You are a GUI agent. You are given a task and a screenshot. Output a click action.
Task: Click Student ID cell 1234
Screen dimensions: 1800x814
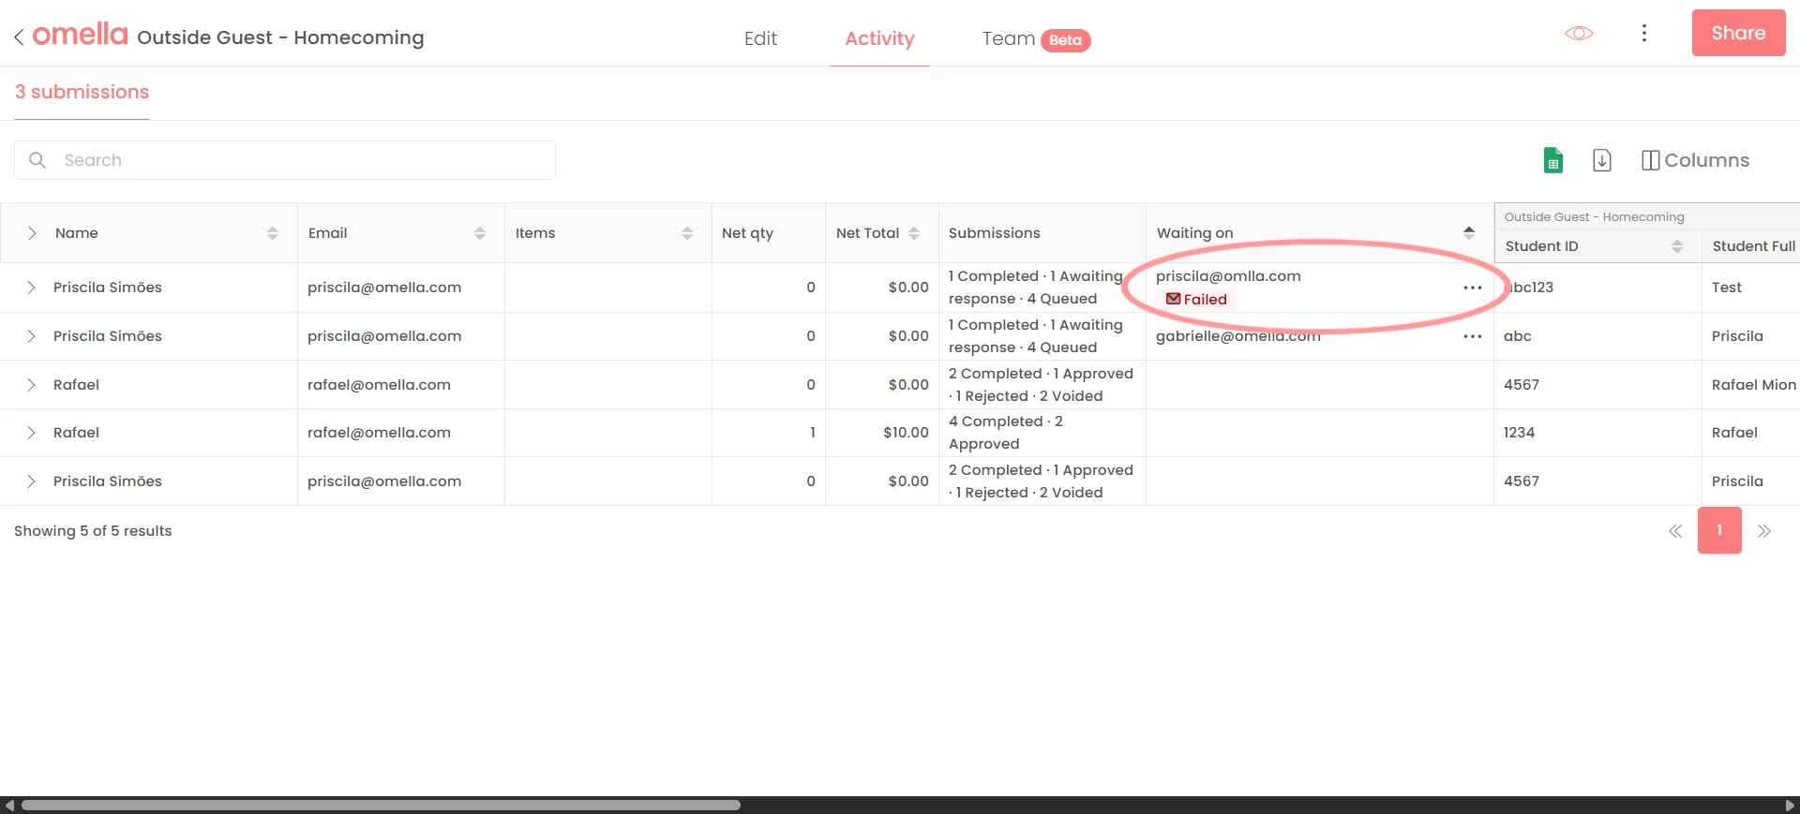[x=1597, y=433]
